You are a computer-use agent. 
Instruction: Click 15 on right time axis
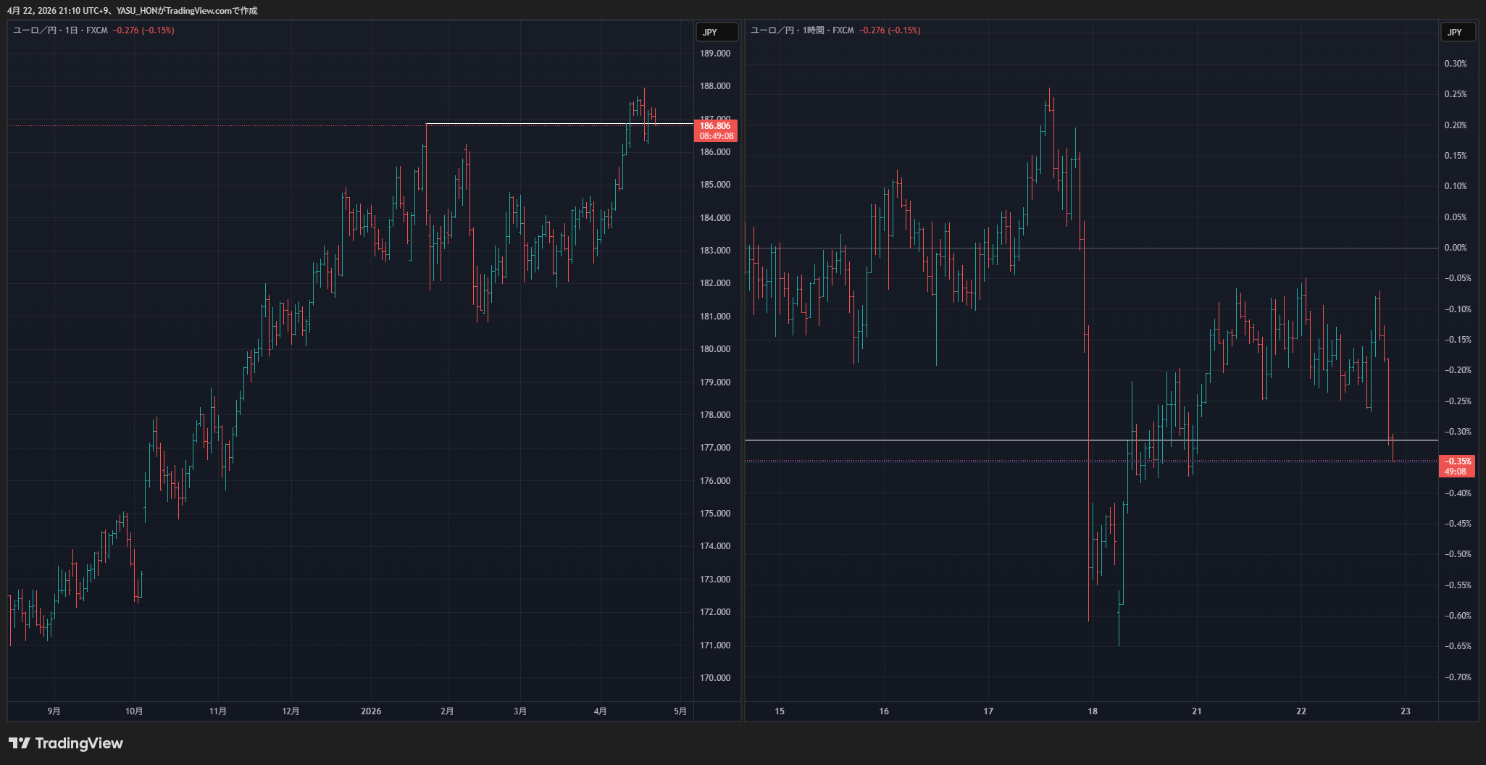[780, 711]
